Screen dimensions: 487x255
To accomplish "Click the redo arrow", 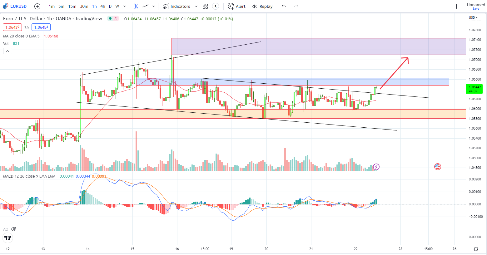I will coord(296,6).
